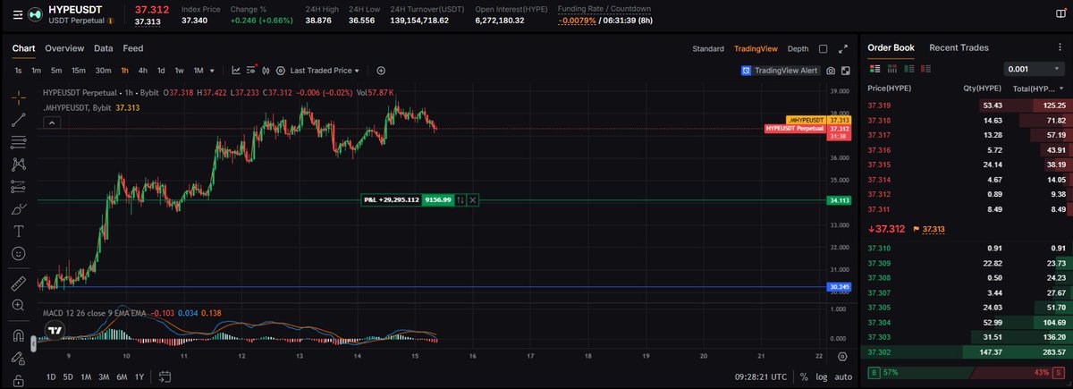Viewport: 1073px width, 389px height.
Task: Open the chart layout grid icon
Action: pos(845,71)
